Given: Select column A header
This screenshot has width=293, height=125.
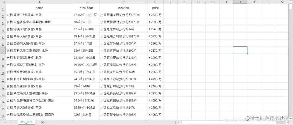Looking at the screenshot, I should [39, 2].
